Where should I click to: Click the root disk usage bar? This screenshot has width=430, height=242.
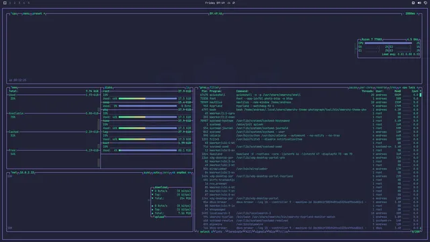[148, 99]
